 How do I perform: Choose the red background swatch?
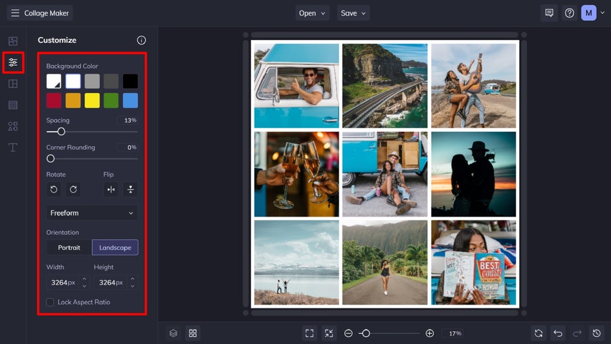click(54, 100)
